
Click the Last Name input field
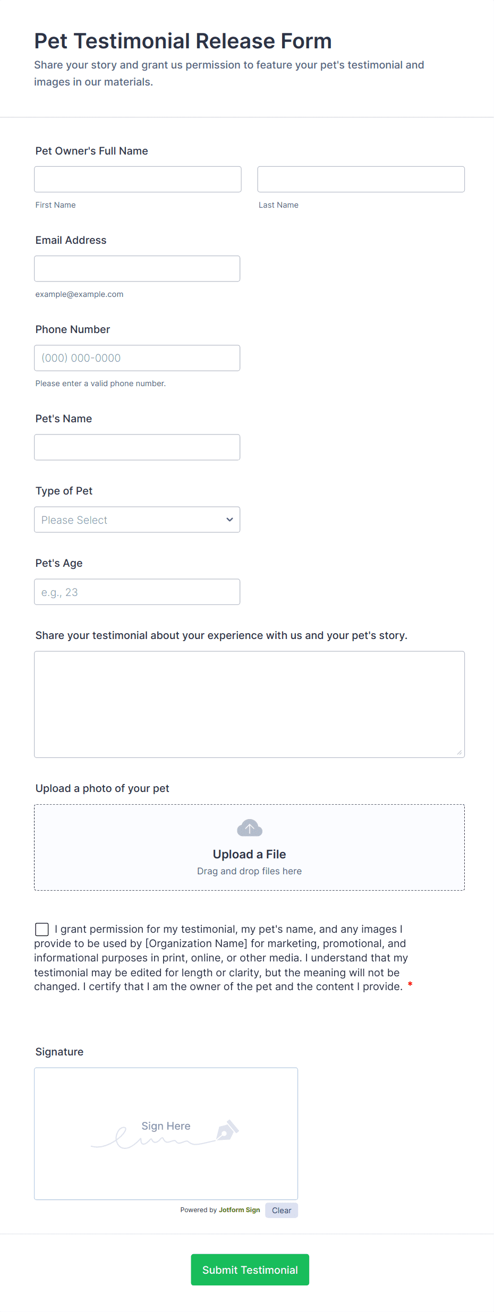(361, 180)
